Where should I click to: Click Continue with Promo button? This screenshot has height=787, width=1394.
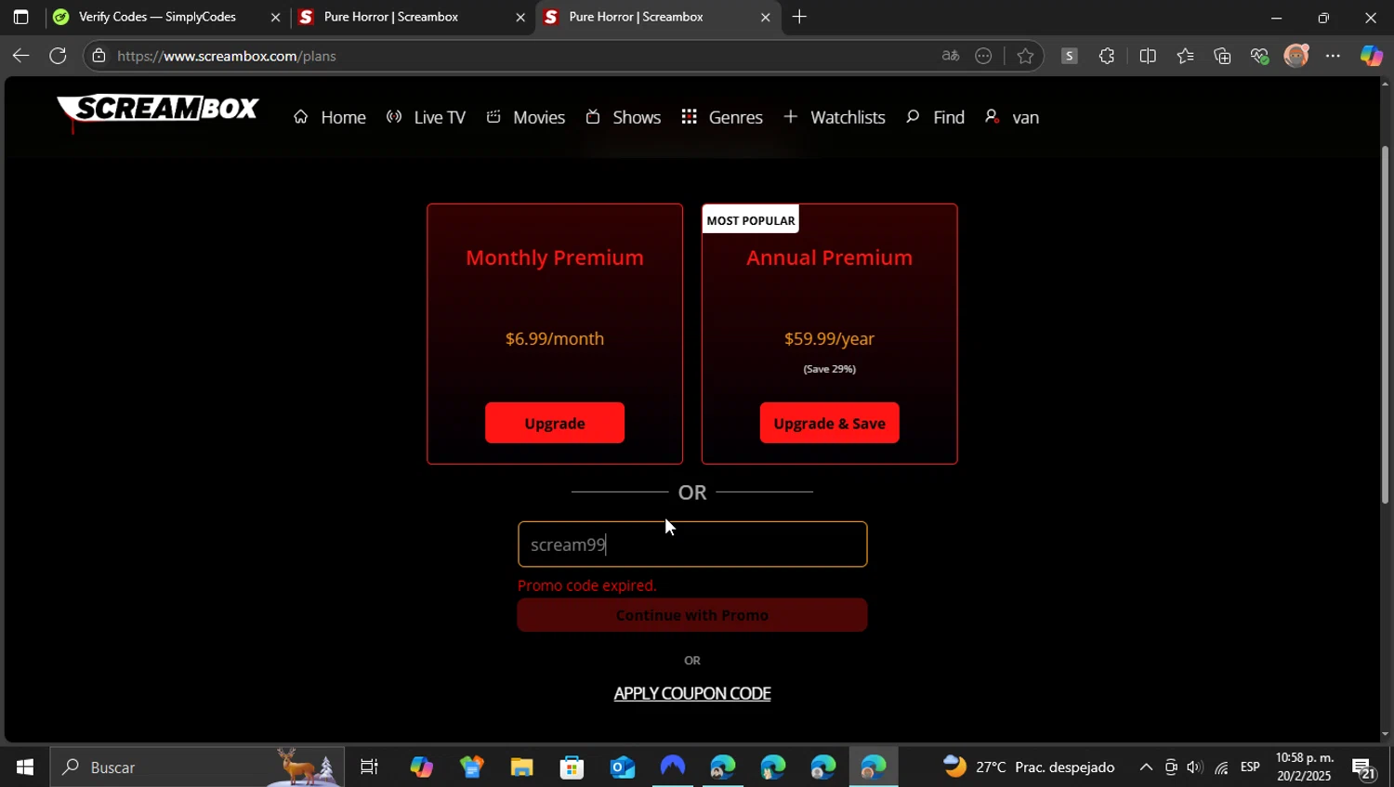point(692,615)
